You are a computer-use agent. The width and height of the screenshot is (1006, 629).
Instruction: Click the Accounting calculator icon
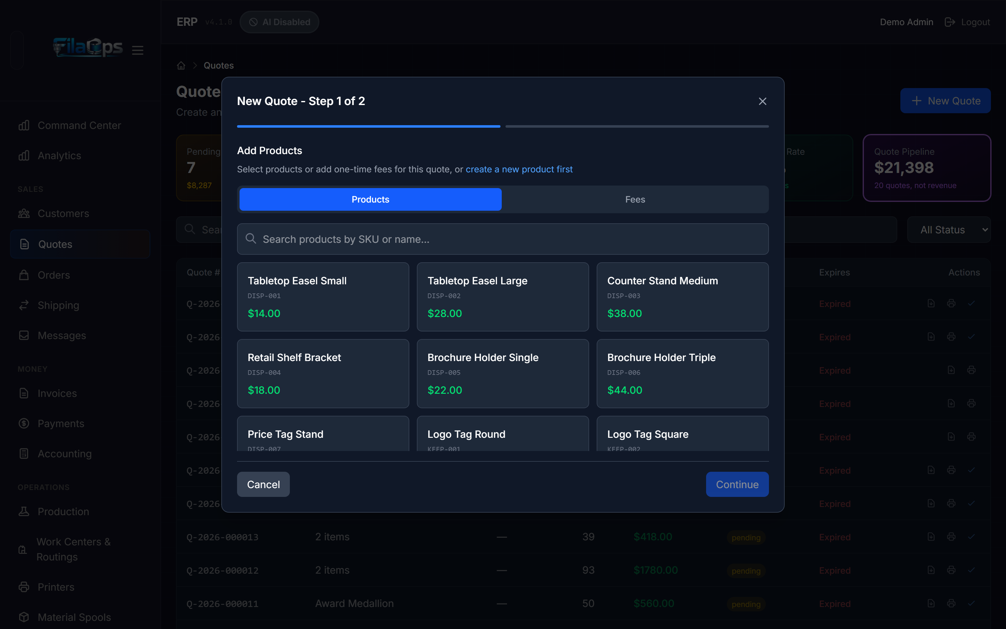click(x=24, y=454)
